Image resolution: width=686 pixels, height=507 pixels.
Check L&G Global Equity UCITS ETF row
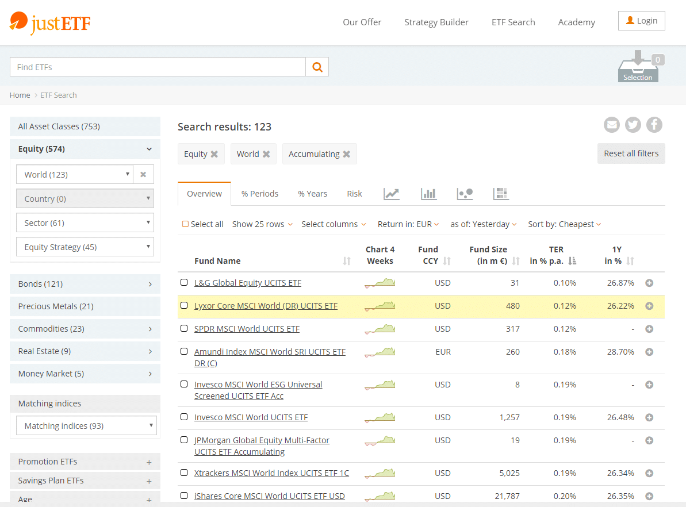coord(184,283)
